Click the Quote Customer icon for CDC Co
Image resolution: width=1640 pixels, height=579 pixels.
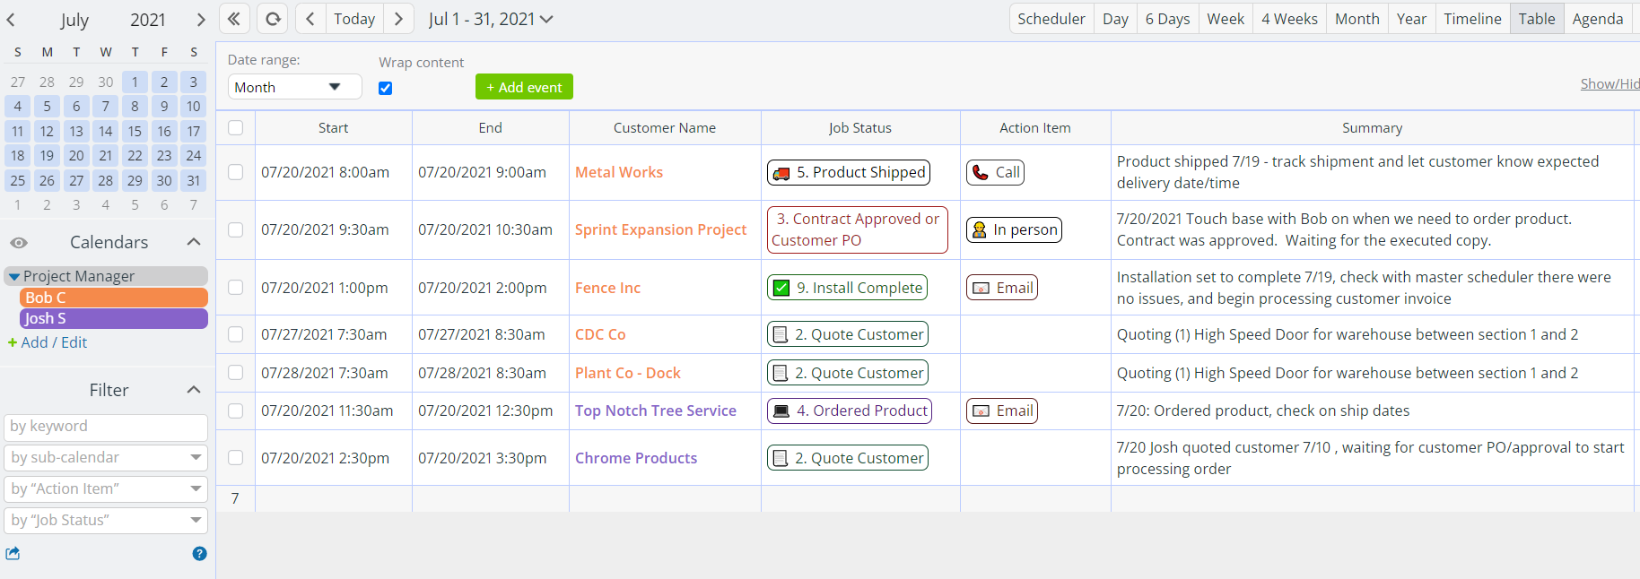click(781, 334)
